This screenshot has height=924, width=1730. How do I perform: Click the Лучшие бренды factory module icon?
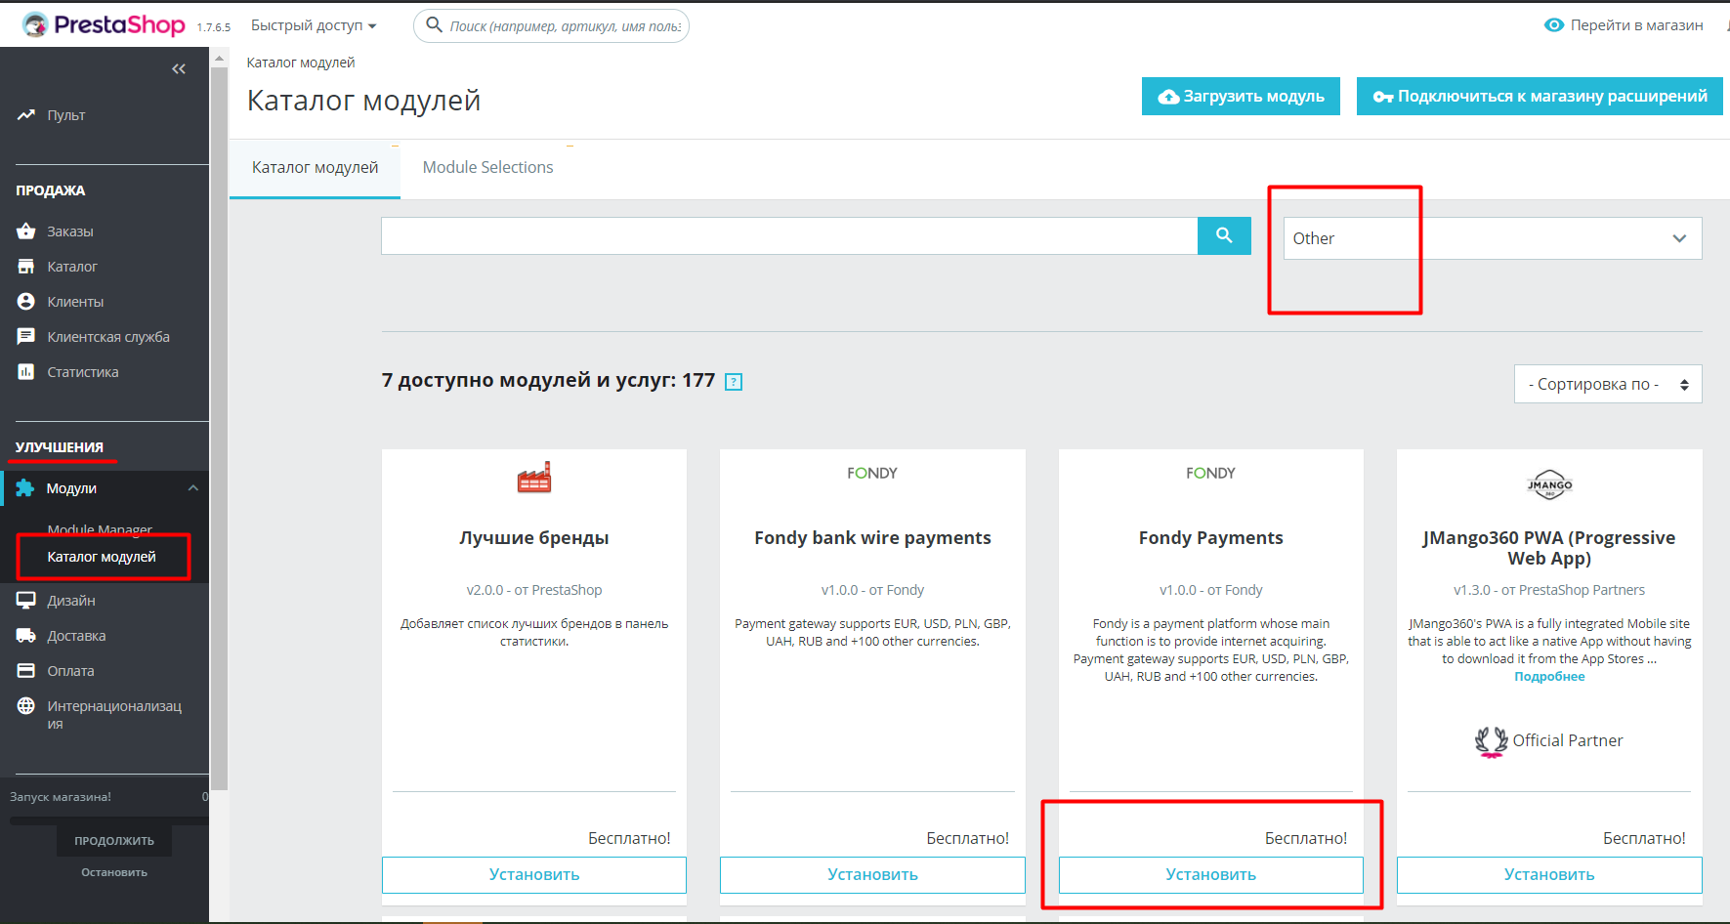[x=534, y=477]
